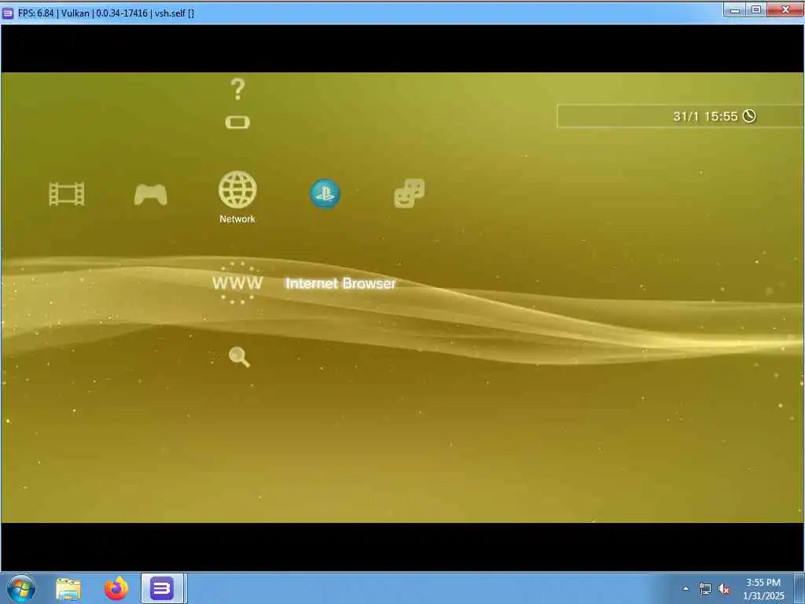Viewport: 805px width, 604px height.
Task: Select the Network globe icon
Action: click(x=237, y=190)
